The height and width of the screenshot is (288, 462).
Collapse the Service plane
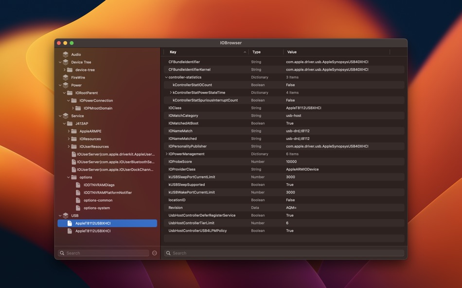[60, 116]
